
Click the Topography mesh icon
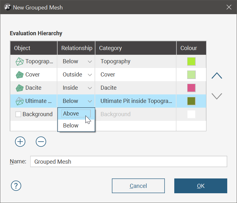(x=20, y=62)
